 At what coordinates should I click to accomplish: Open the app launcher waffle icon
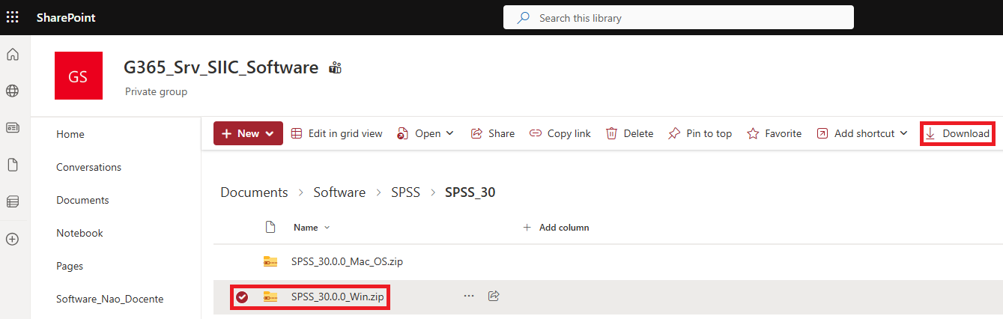(13, 17)
